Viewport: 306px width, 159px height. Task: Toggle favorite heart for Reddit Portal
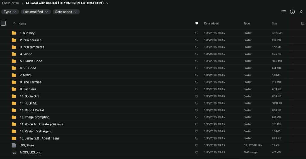197,110
